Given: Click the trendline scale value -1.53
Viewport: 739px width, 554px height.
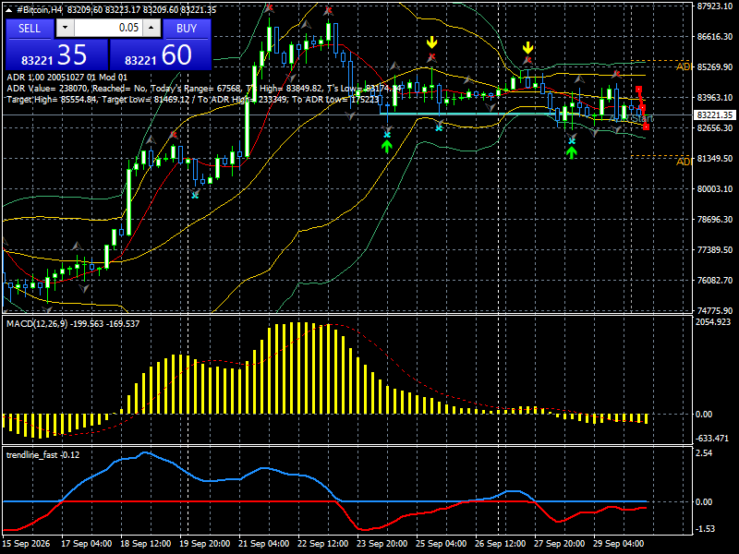Looking at the screenshot, I should [705, 528].
